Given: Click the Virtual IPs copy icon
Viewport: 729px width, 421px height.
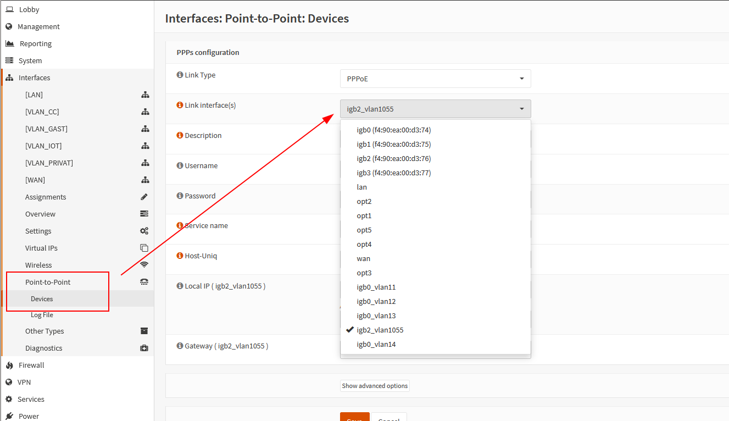Looking at the screenshot, I should coord(144,248).
